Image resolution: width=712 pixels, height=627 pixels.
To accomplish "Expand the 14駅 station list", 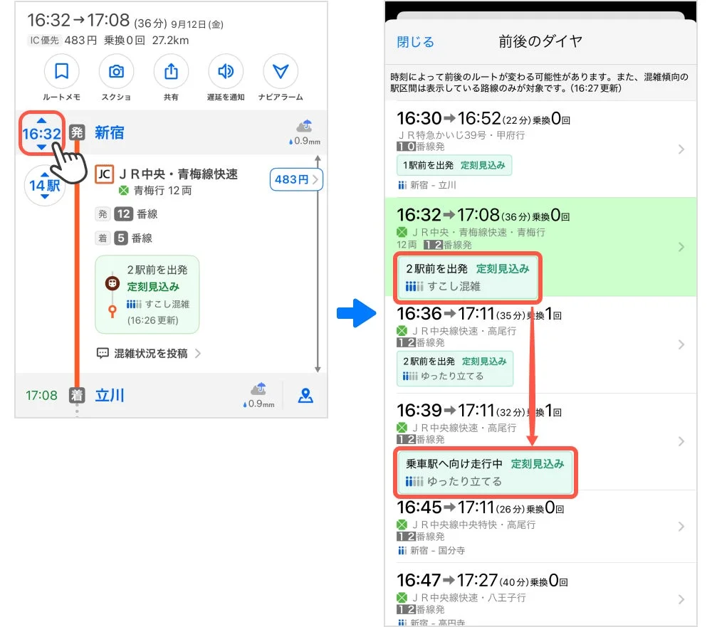I will click(44, 186).
